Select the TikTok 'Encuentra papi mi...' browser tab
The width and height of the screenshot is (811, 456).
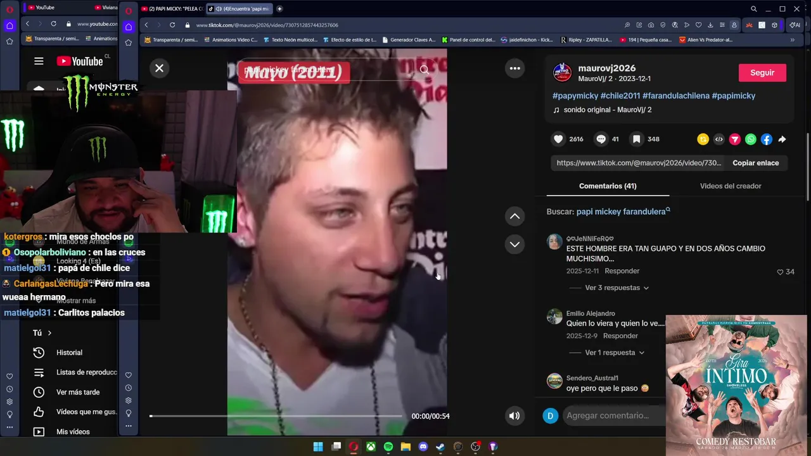point(239,8)
